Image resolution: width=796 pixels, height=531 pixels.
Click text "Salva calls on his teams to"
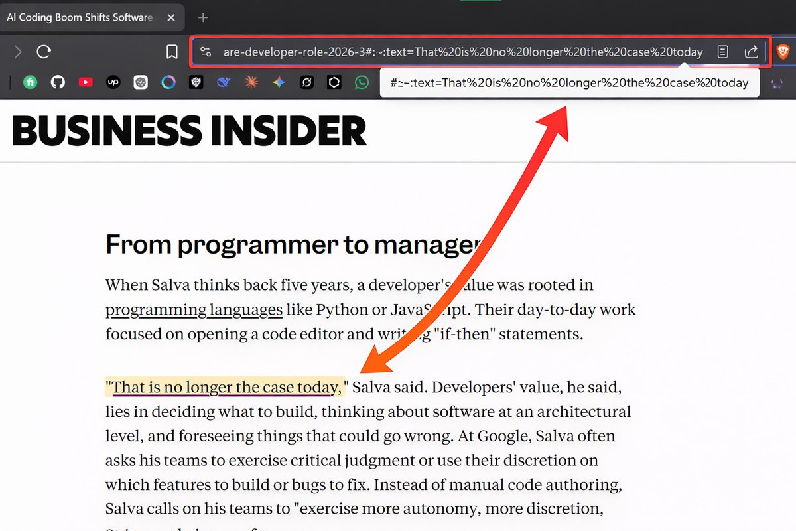pyautogui.click(x=198, y=509)
